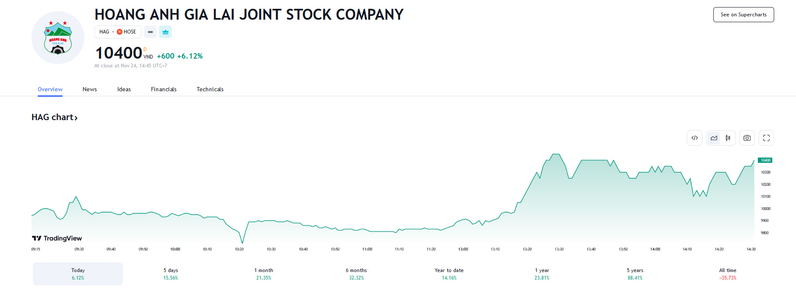The height and width of the screenshot is (303, 796).
Task: Click the embed code icon above the chart
Action: point(694,138)
